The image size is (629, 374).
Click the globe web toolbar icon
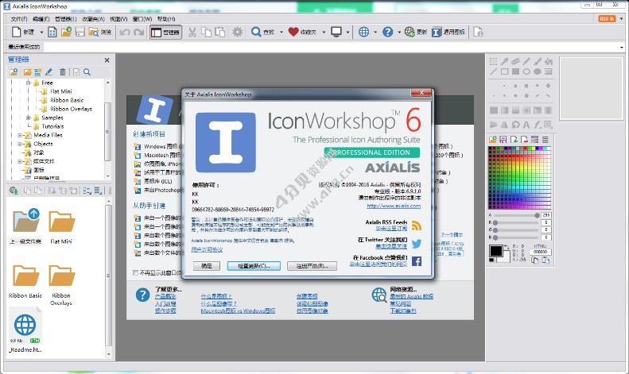click(x=363, y=32)
